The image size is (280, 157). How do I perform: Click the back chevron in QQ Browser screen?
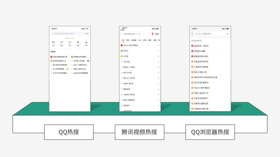pos(192,34)
